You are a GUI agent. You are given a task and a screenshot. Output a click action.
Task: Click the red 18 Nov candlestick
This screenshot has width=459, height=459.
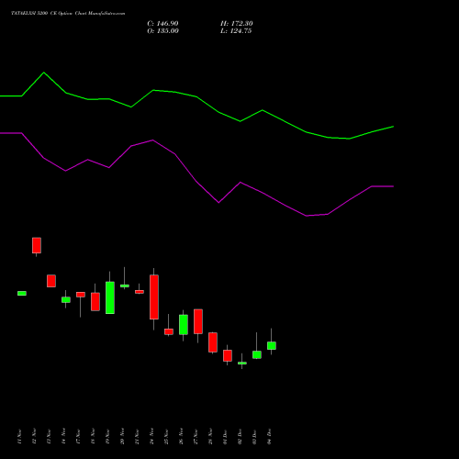tap(95, 302)
